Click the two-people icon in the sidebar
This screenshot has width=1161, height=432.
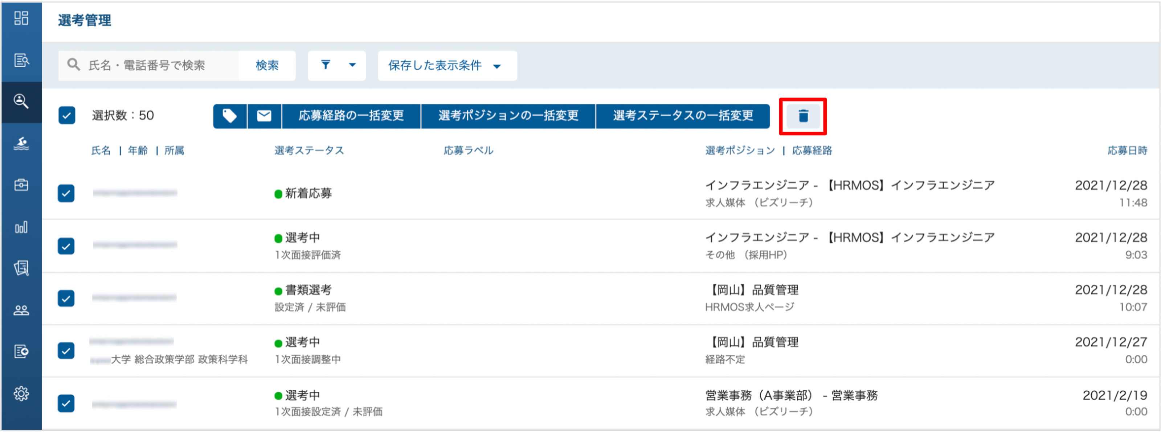(21, 310)
